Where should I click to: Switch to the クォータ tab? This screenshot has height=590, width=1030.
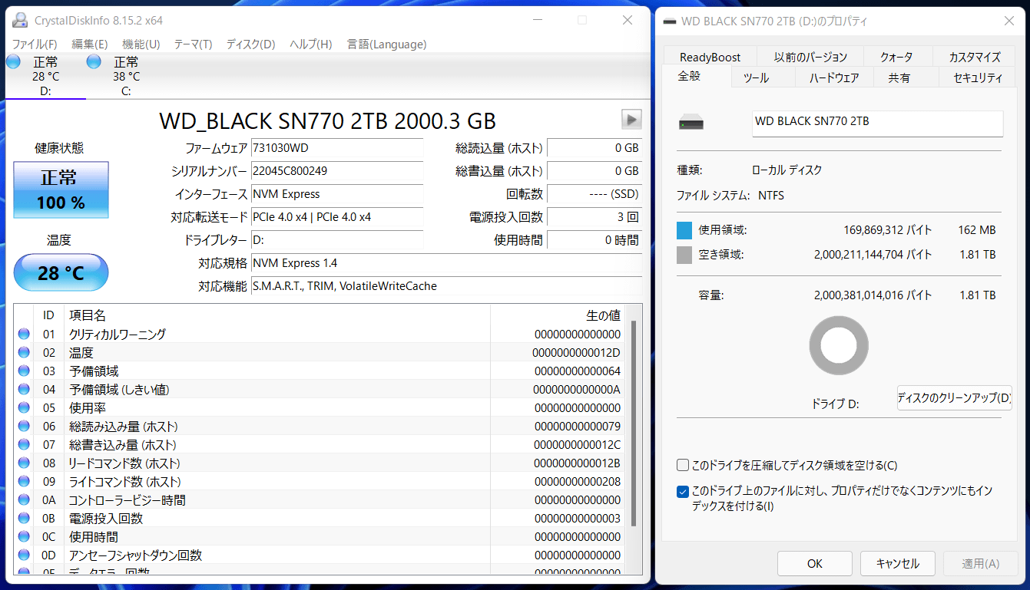[x=897, y=57]
